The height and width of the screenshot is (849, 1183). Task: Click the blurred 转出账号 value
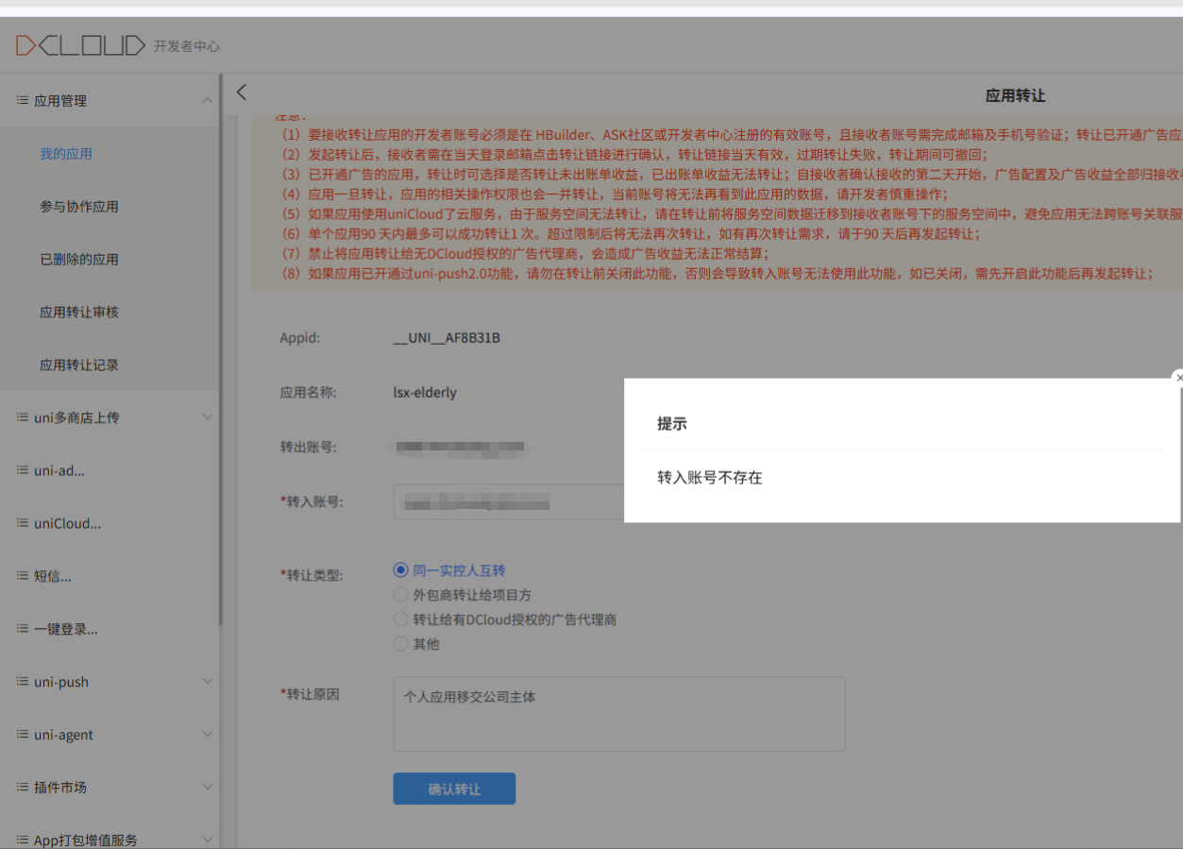coord(461,447)
